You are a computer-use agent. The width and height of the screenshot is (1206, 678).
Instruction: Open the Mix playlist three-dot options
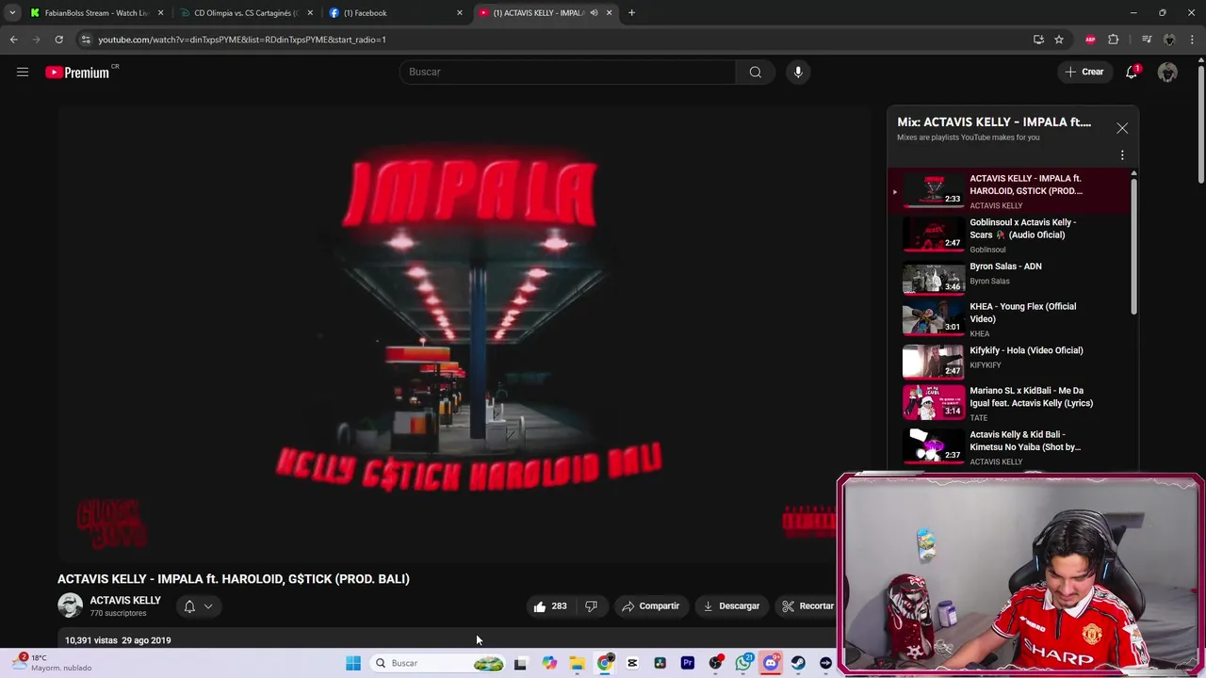pos(1122,155)
